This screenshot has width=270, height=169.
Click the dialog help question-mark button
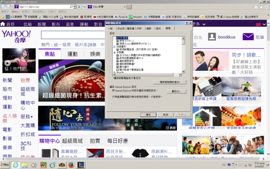point(187,23)
